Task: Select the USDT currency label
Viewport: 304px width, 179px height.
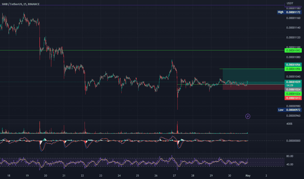Action: click(x=290, y=3)
